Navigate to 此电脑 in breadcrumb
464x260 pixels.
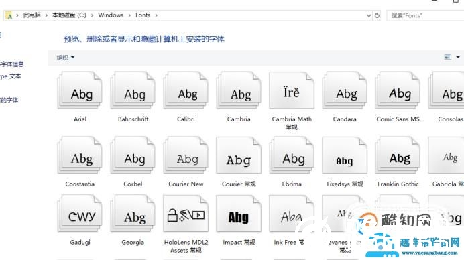(32, 15)
